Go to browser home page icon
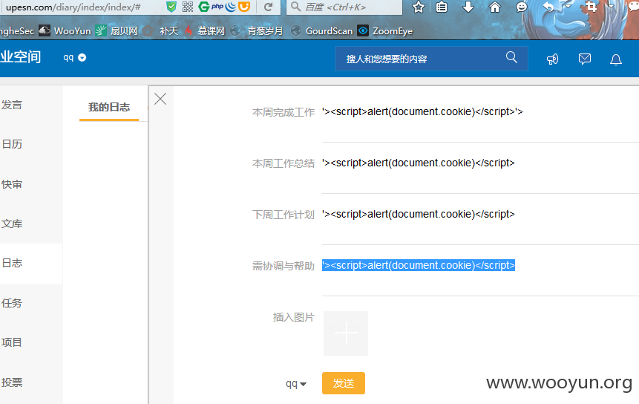Screen dimensions: 639x404 [x=495, y=7]
